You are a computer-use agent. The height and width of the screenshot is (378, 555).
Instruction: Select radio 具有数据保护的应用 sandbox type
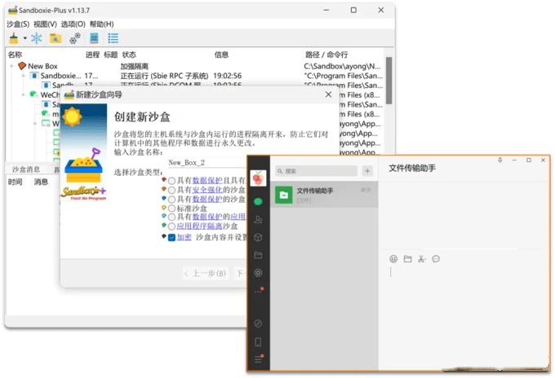pyautogui.click(x=171, y=217)
